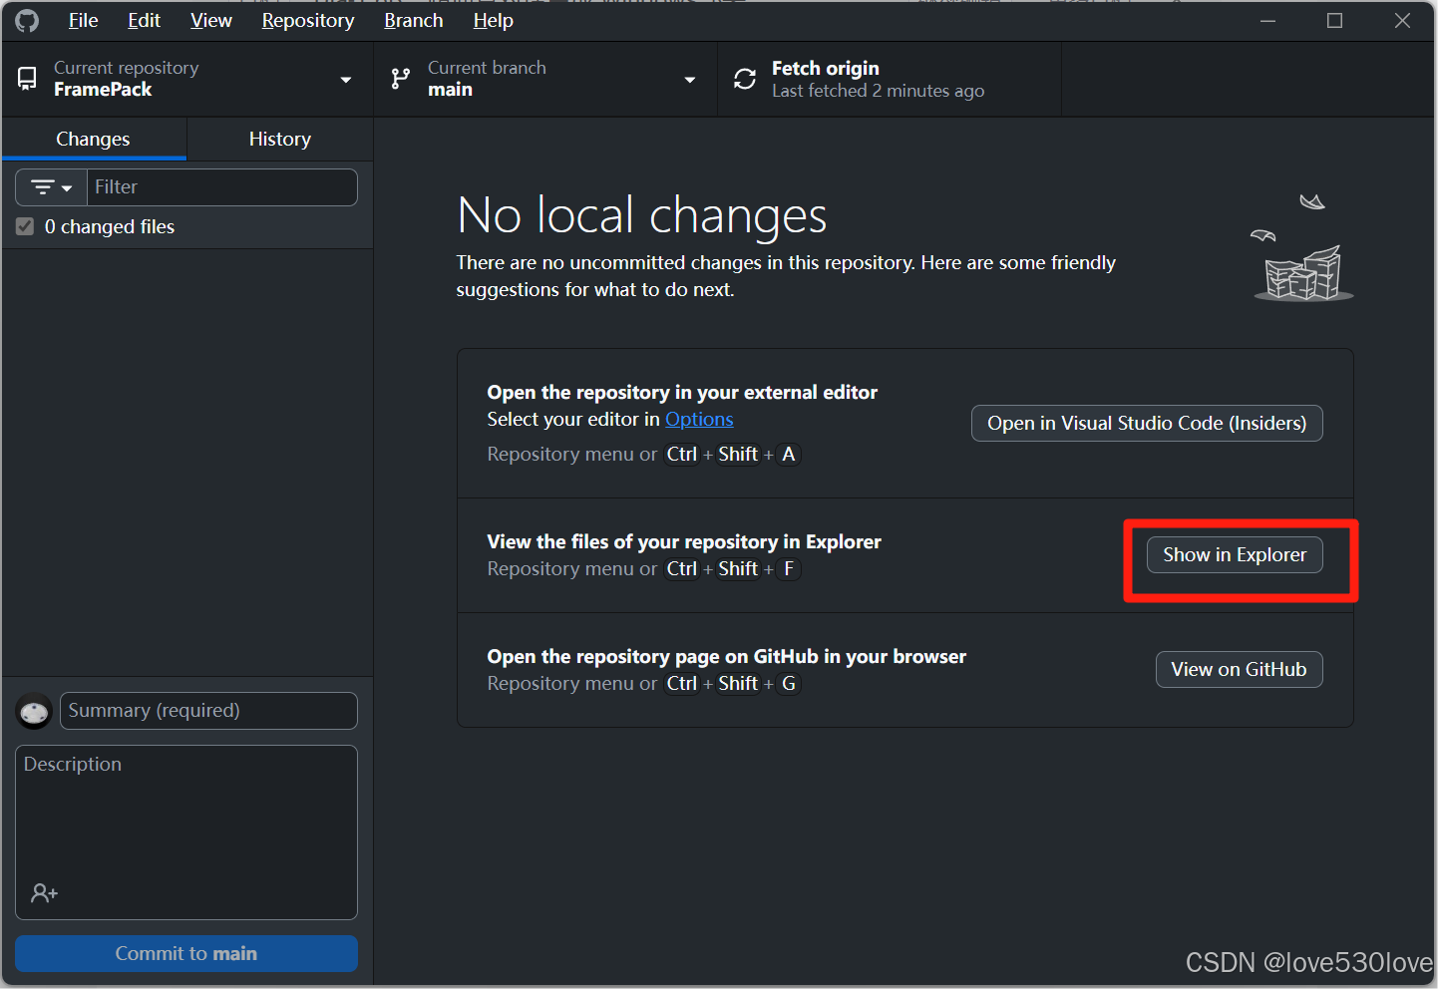
Task: Open the Help menu
Action: [x=494, y=20]
